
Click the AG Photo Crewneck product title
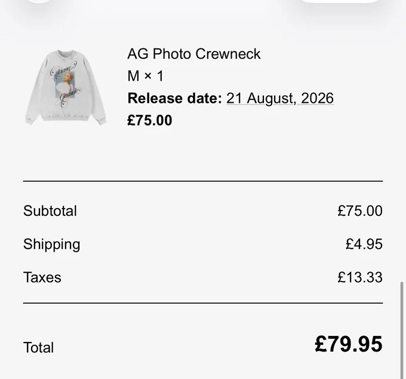[194, 54]
